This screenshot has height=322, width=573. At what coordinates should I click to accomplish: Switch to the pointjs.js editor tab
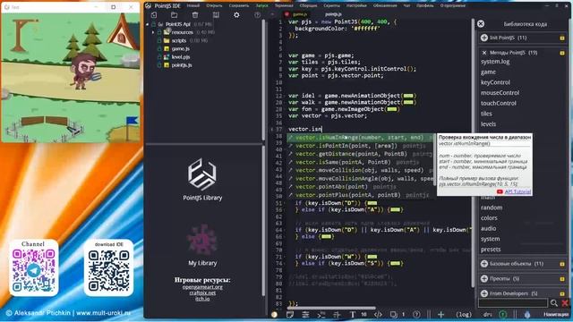(x=333, y=14)
